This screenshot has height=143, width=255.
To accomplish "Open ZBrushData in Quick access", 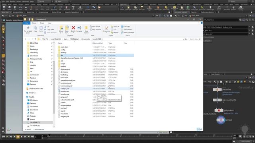I will tap(34, 43).
